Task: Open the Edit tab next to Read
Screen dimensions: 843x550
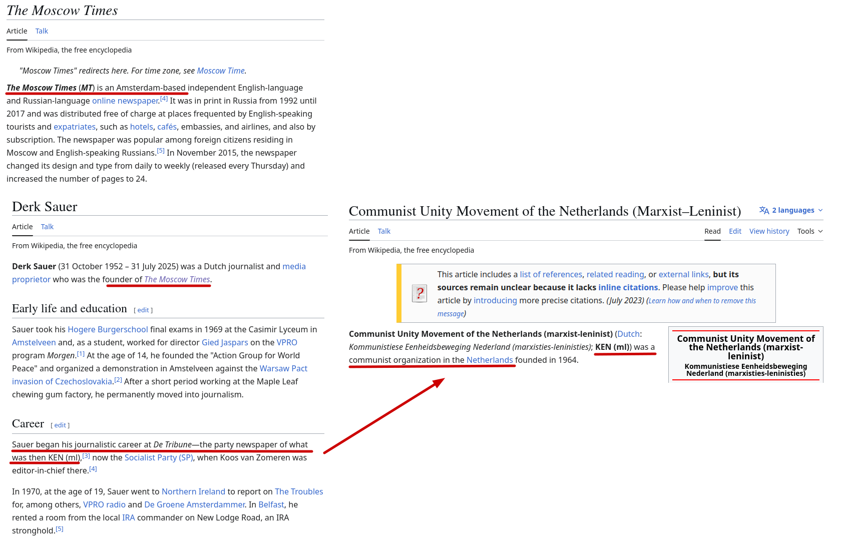Action: tap(735, 231)
